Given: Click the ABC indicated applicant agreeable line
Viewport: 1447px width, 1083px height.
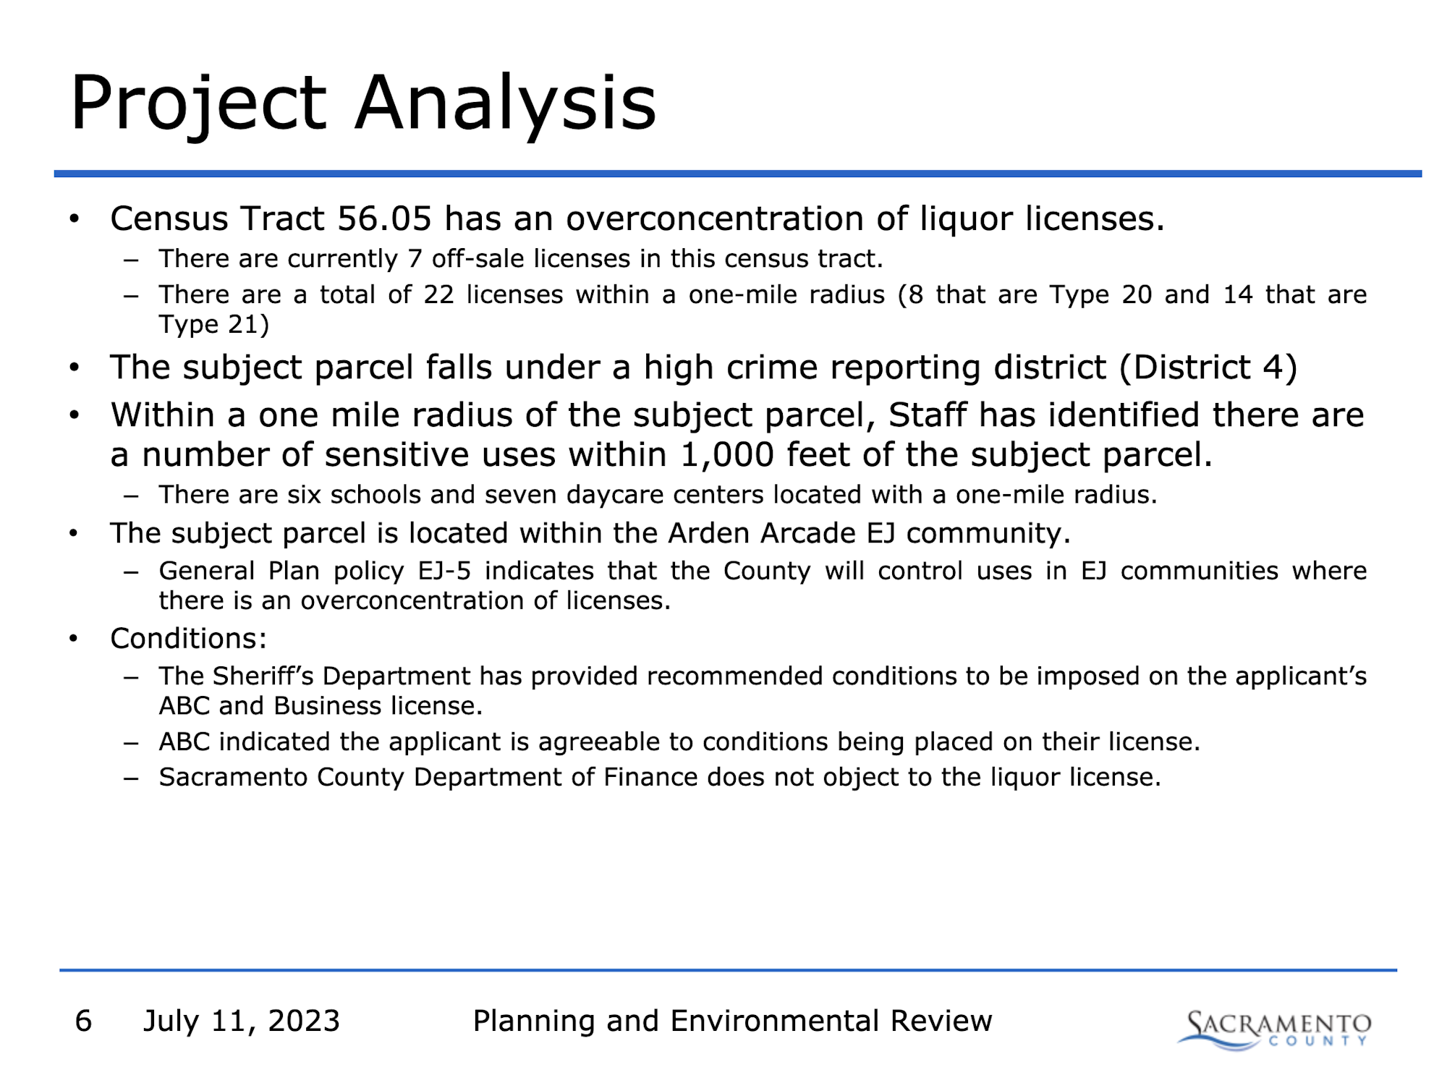Looking at the screenshot, I should point(679,742).
